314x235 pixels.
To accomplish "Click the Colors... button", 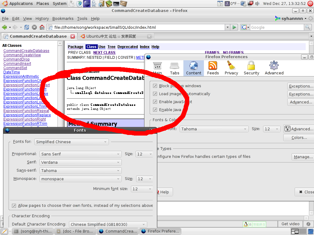I will click(299, 138).
